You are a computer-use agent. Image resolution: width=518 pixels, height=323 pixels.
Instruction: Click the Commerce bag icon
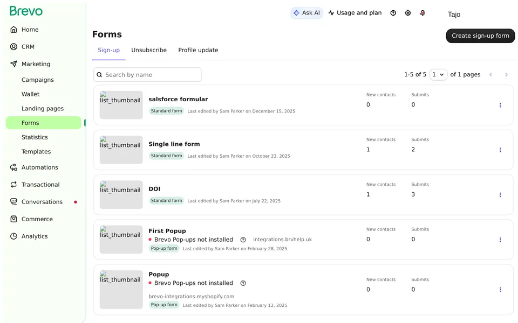click(x=13, y=219)
